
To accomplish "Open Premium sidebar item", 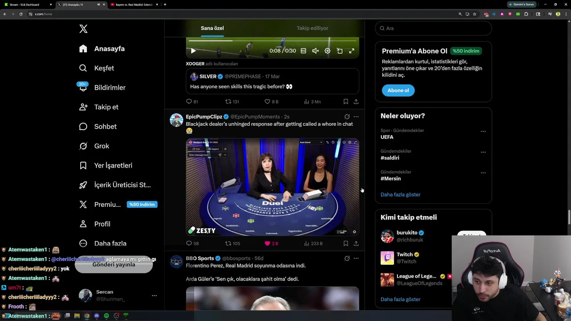I will (118, 204).
